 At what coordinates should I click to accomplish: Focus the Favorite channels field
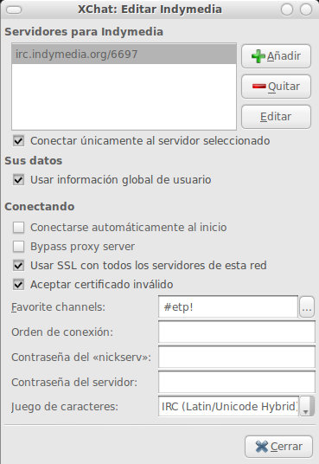(228, 306)
